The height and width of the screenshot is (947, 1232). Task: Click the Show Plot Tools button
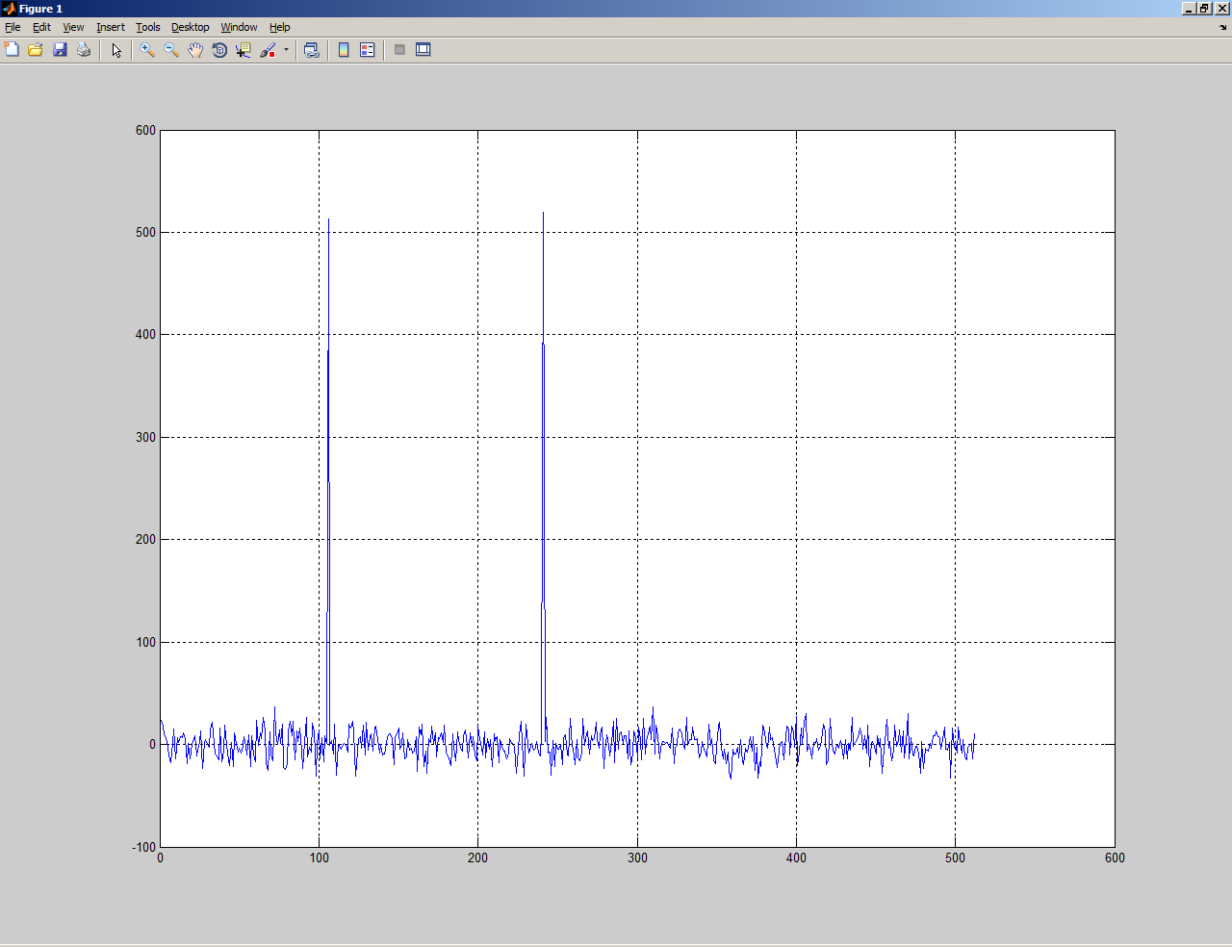click(x=423, y=50)
